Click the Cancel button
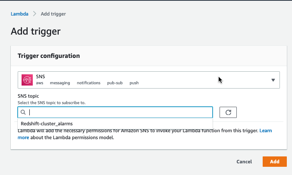This screenshot has width=292, height=175. pyautogui.click(x=244, y=162)
